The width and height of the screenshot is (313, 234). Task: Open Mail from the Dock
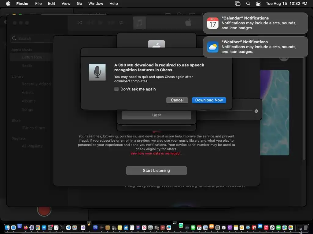click(x=260, y=226)
